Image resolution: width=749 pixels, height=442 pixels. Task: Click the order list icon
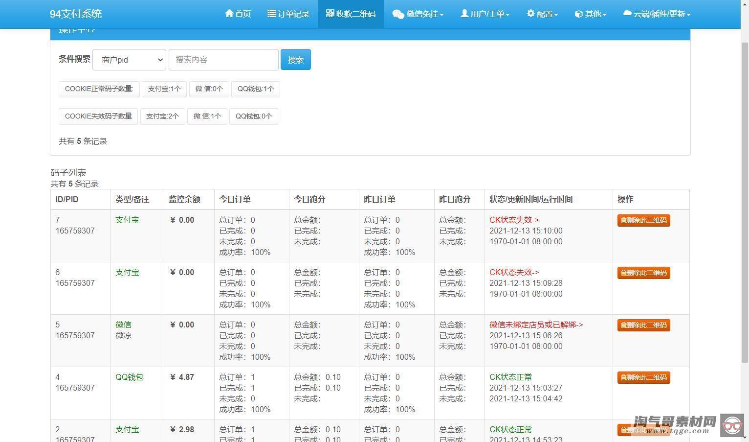coord(271,14)
